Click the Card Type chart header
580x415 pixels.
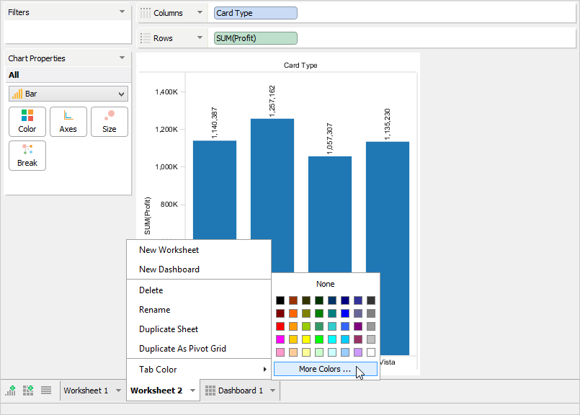point(300,65)
